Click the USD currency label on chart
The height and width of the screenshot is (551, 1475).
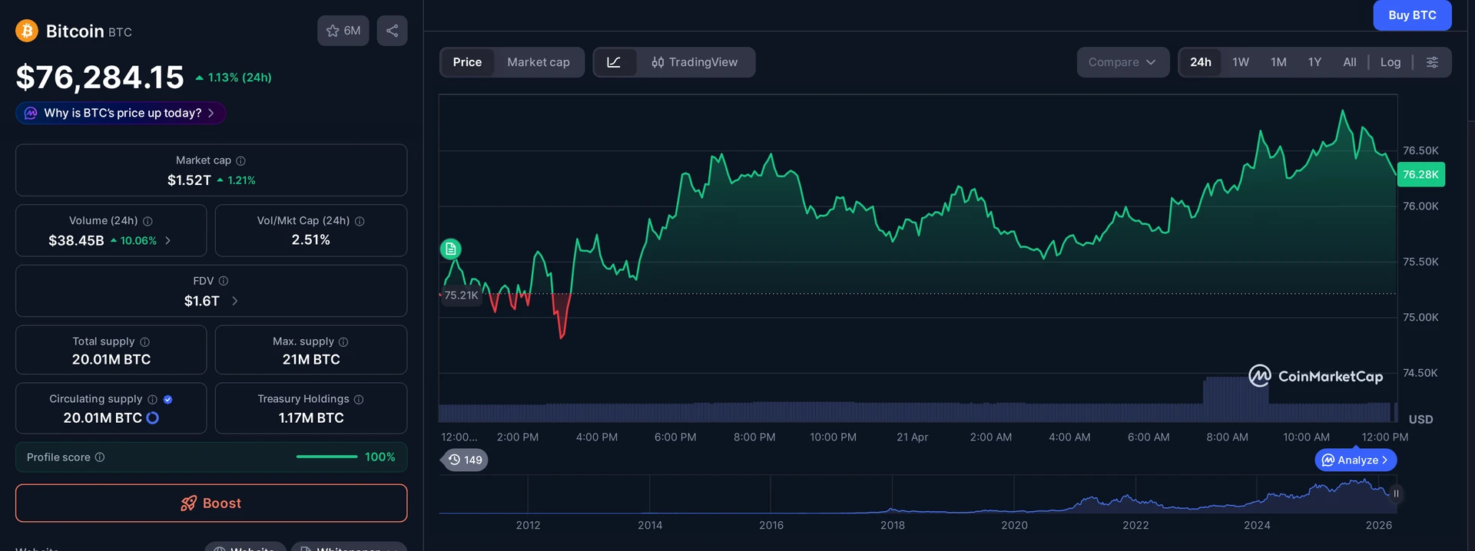click(x=1420, y=420)
